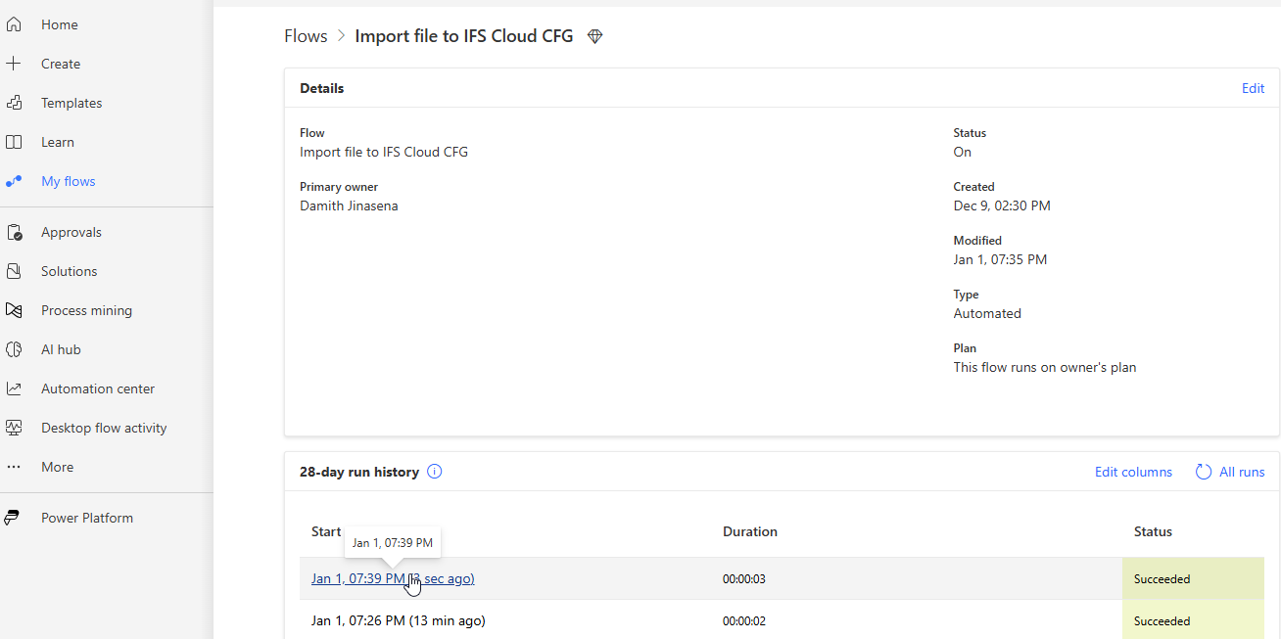Click the Create plus icon
Screen dimensions: 1281x639
coord(14,64)
